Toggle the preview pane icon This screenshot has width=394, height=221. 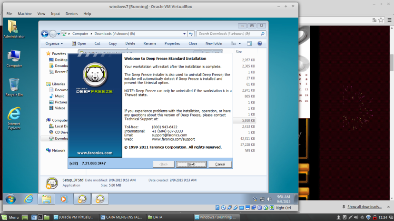(x=249, y=43)
